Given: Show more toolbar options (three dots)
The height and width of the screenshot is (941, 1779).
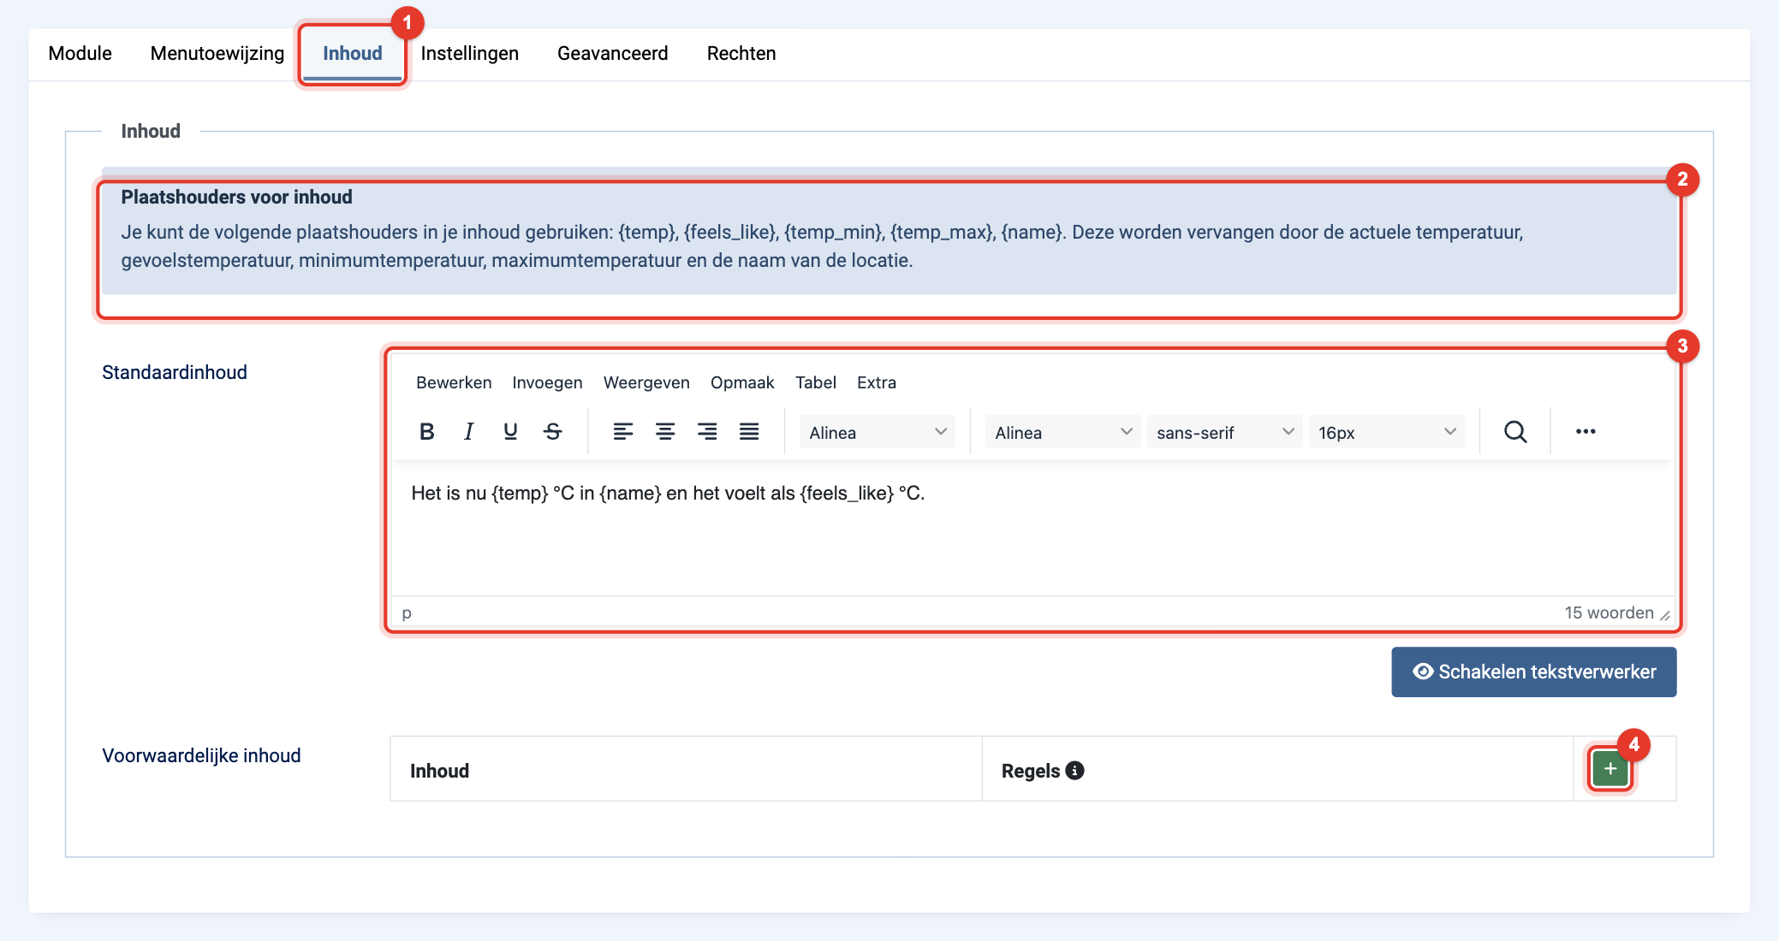Looking at the screenshot, I should 1586,432.
